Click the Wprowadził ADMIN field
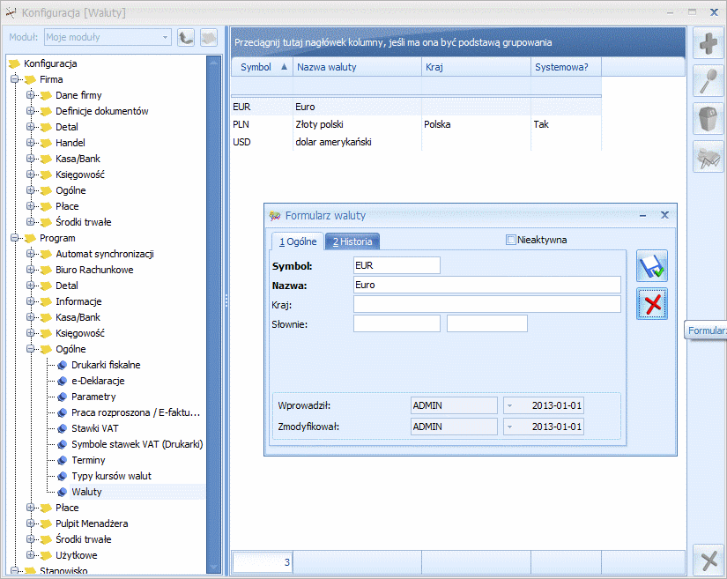Screen dimensions: 727x579 point(454,405)
